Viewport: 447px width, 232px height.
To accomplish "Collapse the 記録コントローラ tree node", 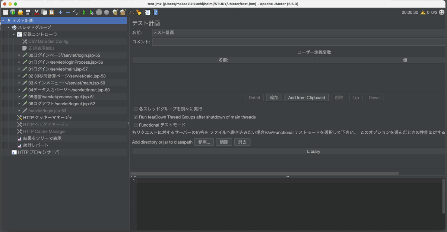I will 14,34.
